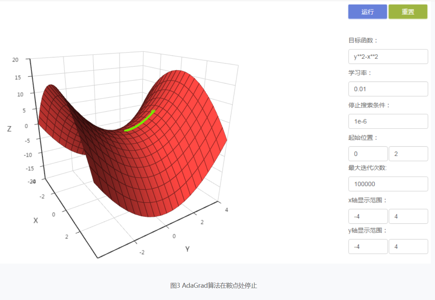Click the 运行 button to run the algorithm
Screen dimensions: 435x300
tap(367, 12)
